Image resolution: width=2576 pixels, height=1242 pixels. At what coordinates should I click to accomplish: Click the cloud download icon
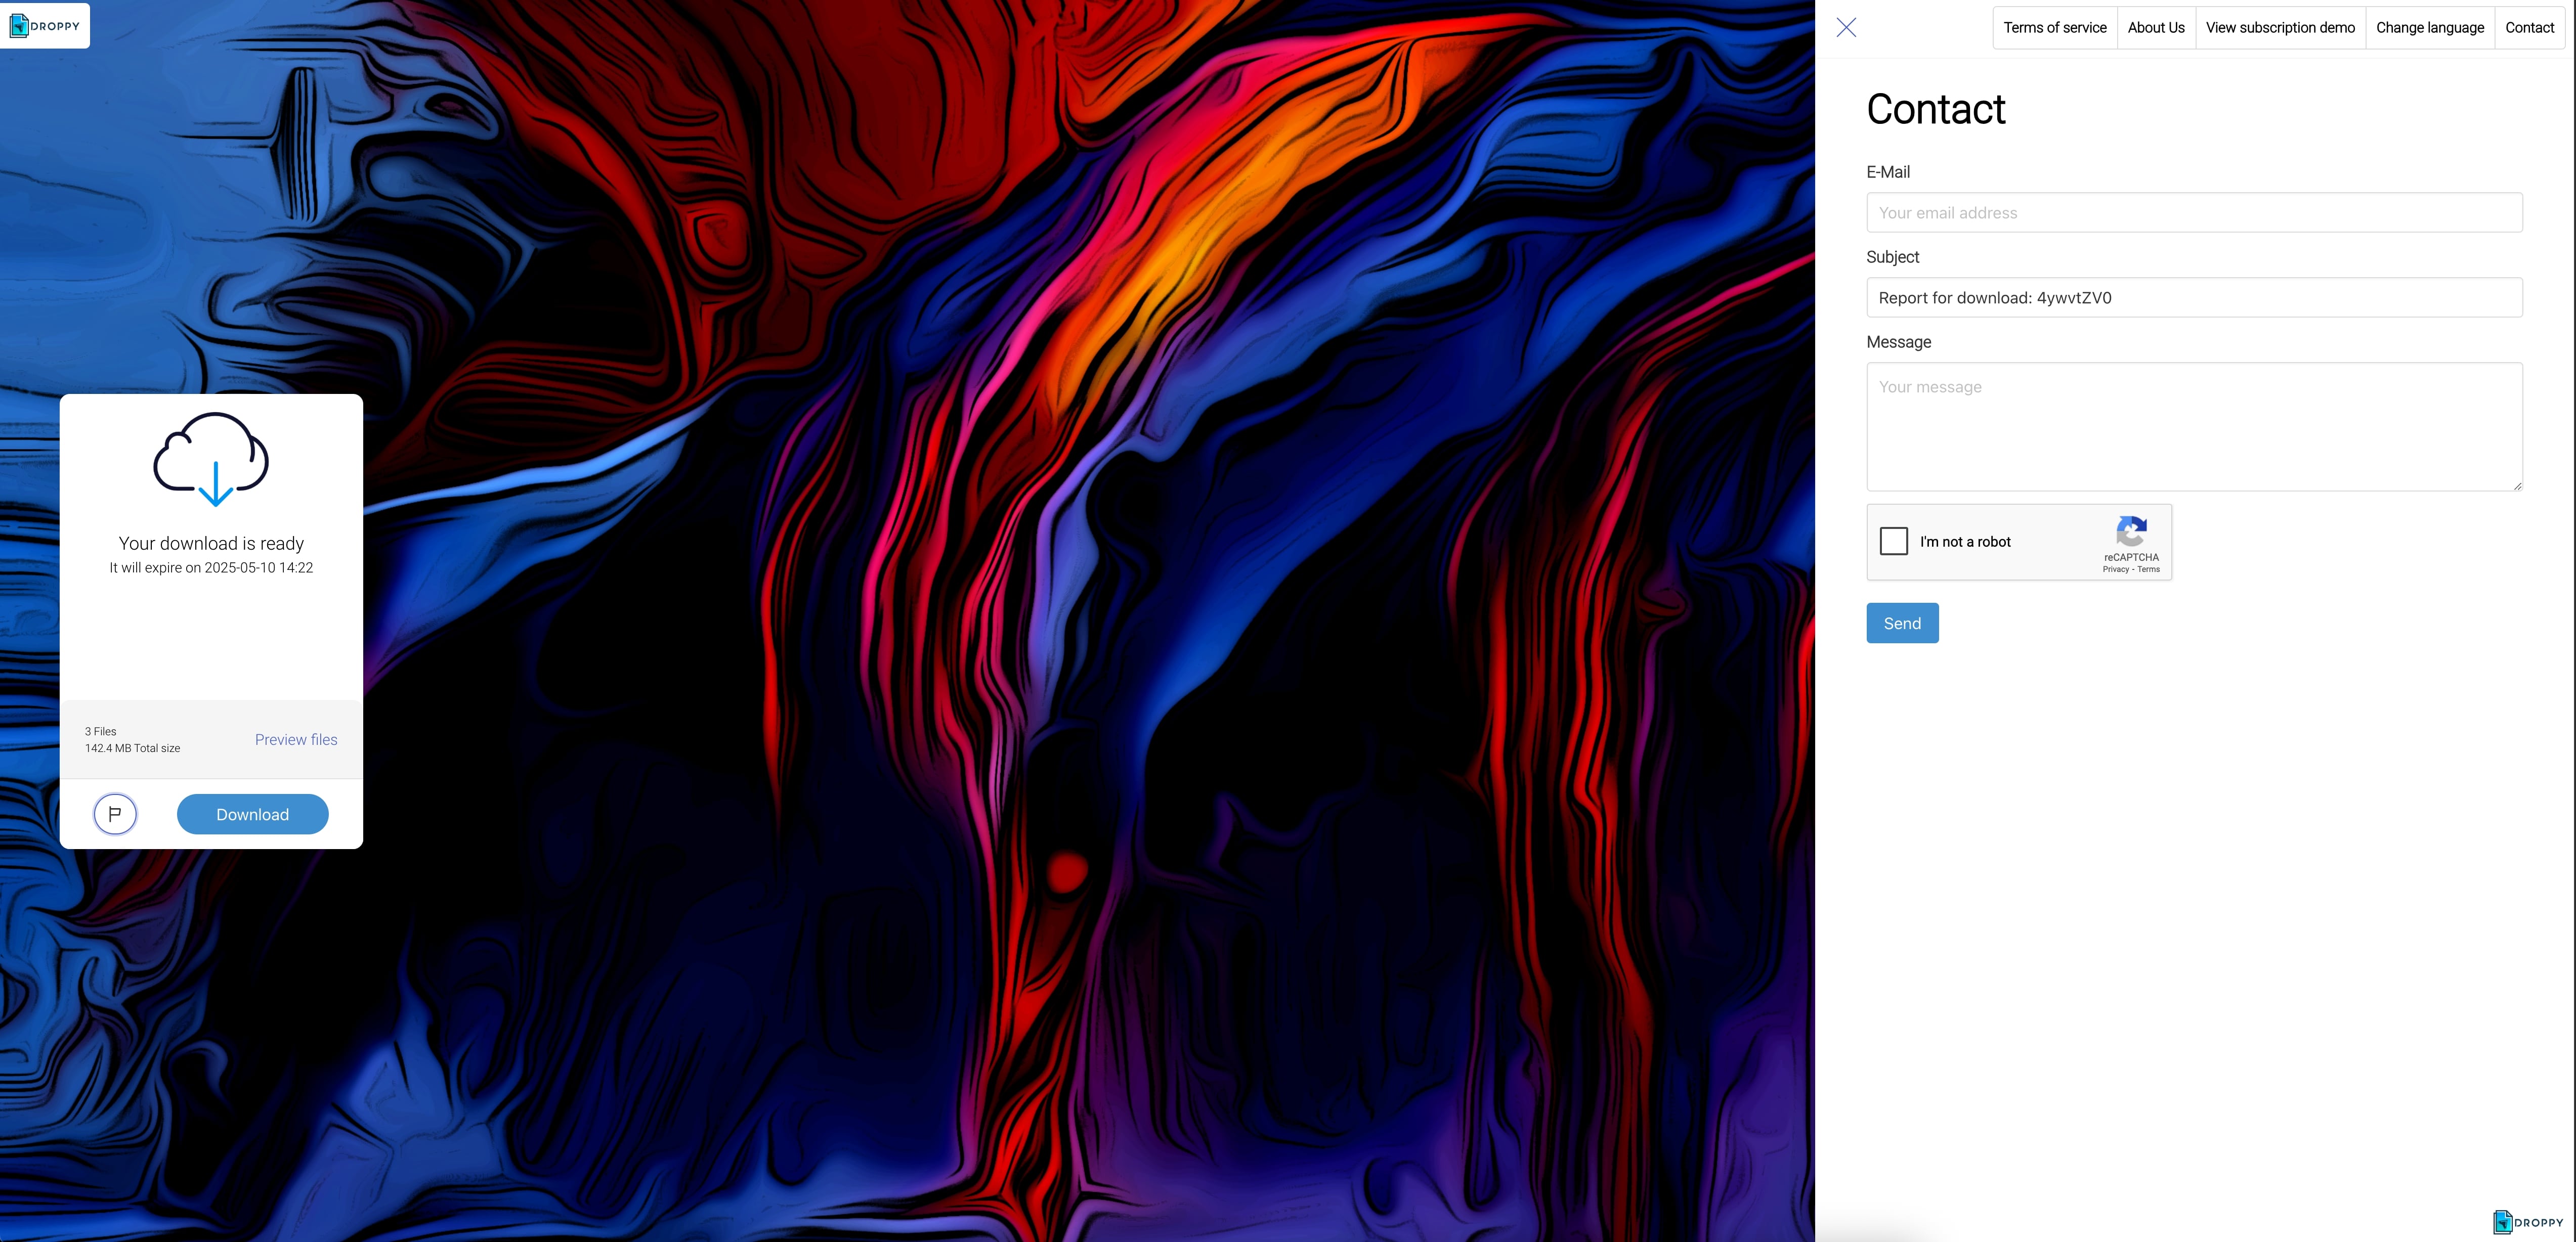point(211,459)
